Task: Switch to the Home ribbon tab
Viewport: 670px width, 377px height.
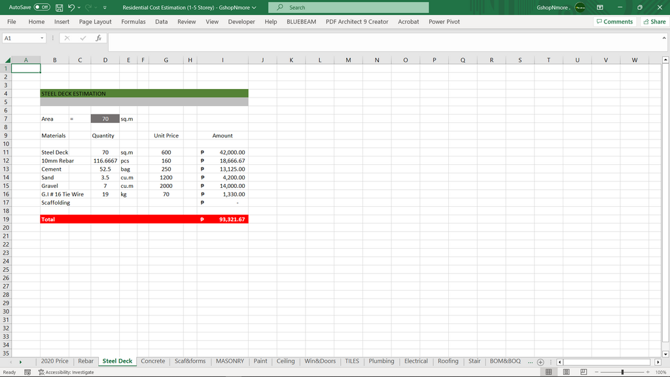Action: 37,22
